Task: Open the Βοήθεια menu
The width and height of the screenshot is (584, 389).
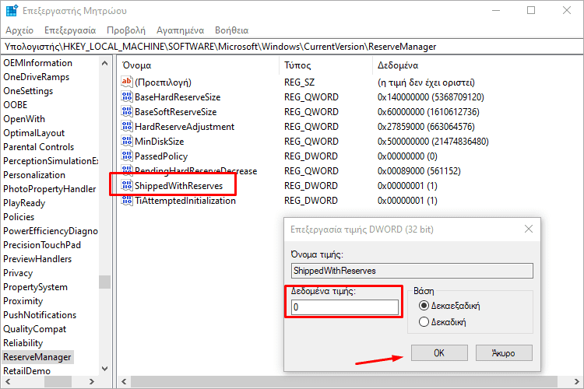Action: [x=232, y=30]
